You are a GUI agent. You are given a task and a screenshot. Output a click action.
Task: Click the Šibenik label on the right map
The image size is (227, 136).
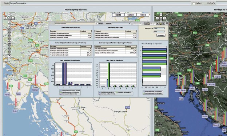coord(216,125)
